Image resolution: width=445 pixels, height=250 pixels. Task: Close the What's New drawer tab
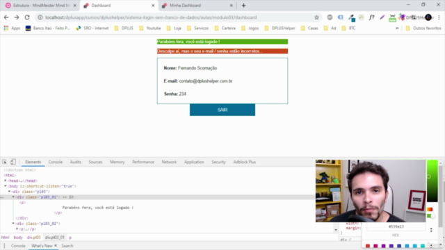point(56,245)
